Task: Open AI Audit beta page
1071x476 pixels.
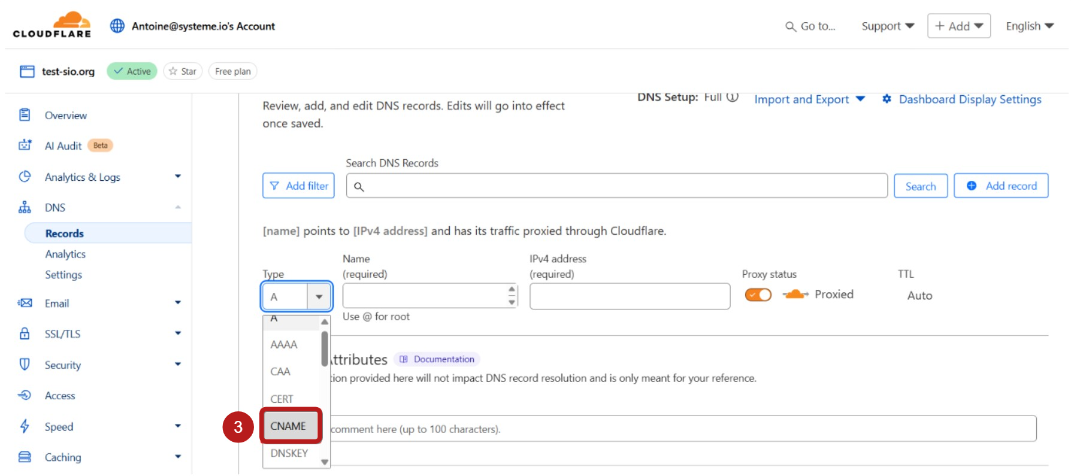Action: pyautogui.click(x=63, y=145)
